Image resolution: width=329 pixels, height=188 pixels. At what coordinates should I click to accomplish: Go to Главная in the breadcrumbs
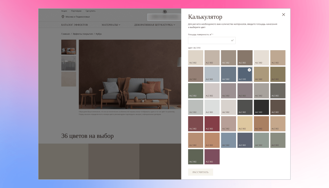[66, 34]
